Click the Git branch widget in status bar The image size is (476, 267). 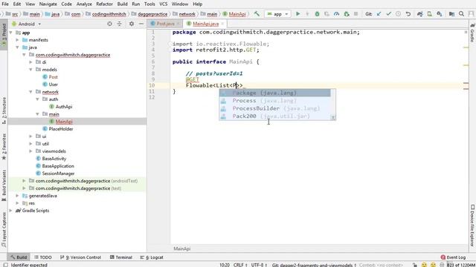314,265
